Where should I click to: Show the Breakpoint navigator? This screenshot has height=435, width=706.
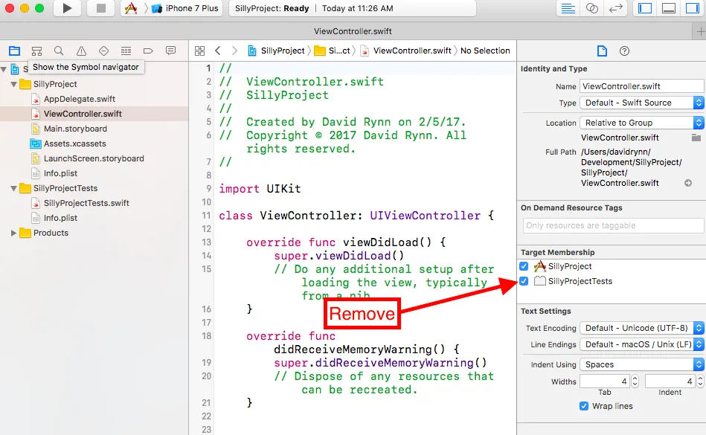coord(148,51)
